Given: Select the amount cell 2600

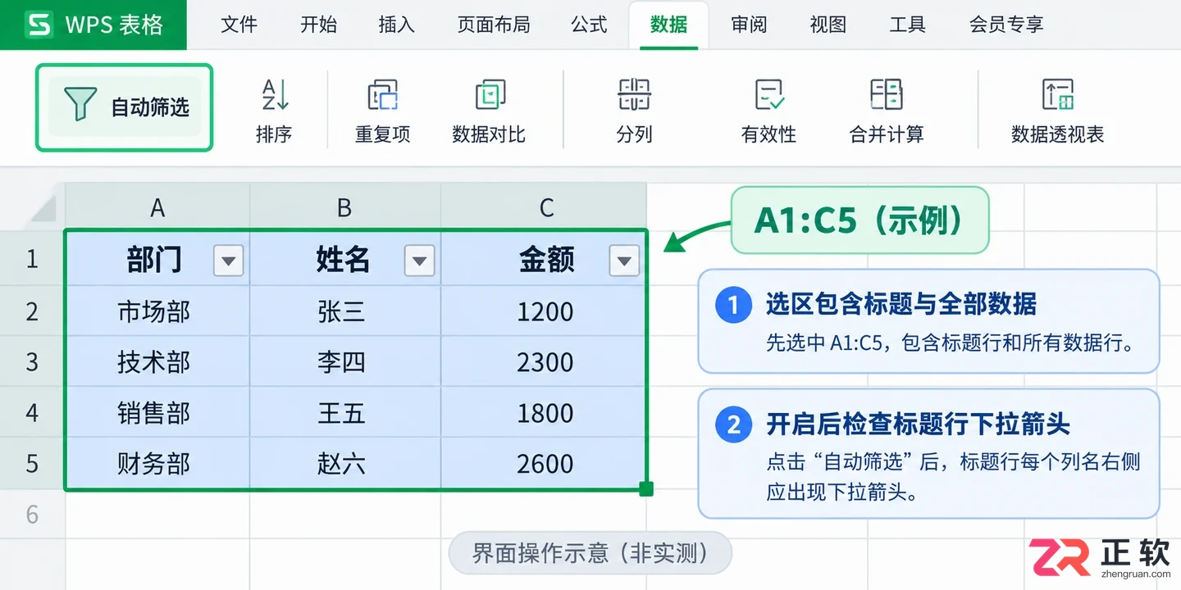Looking at the screenshot, I should coord(544,463).
